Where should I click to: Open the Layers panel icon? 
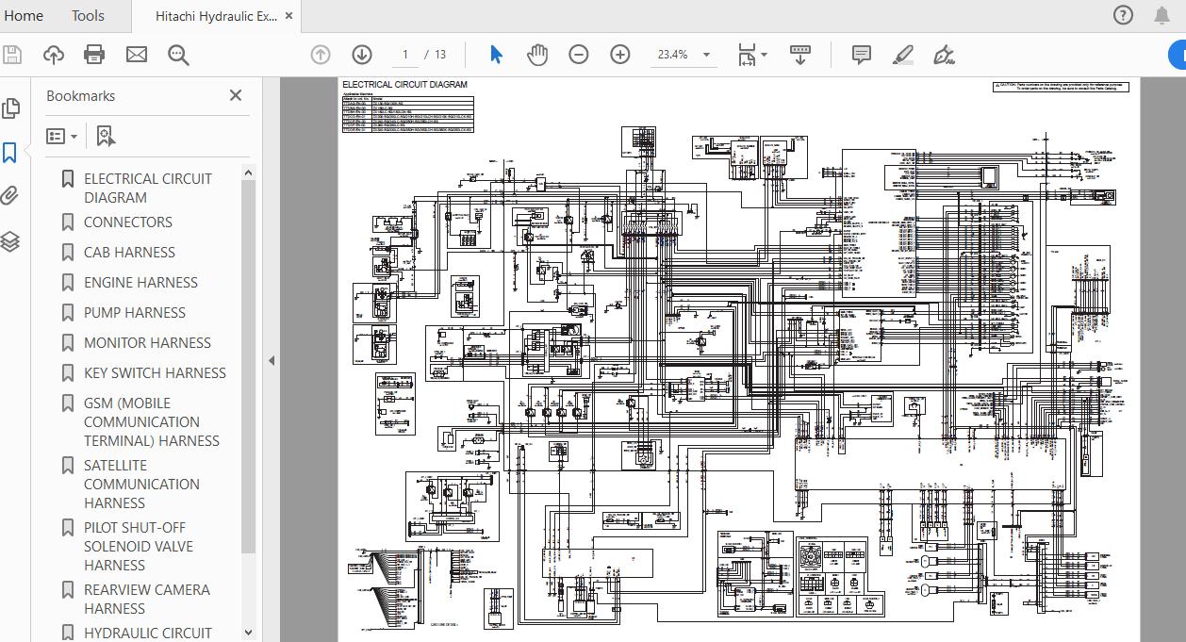11,241
